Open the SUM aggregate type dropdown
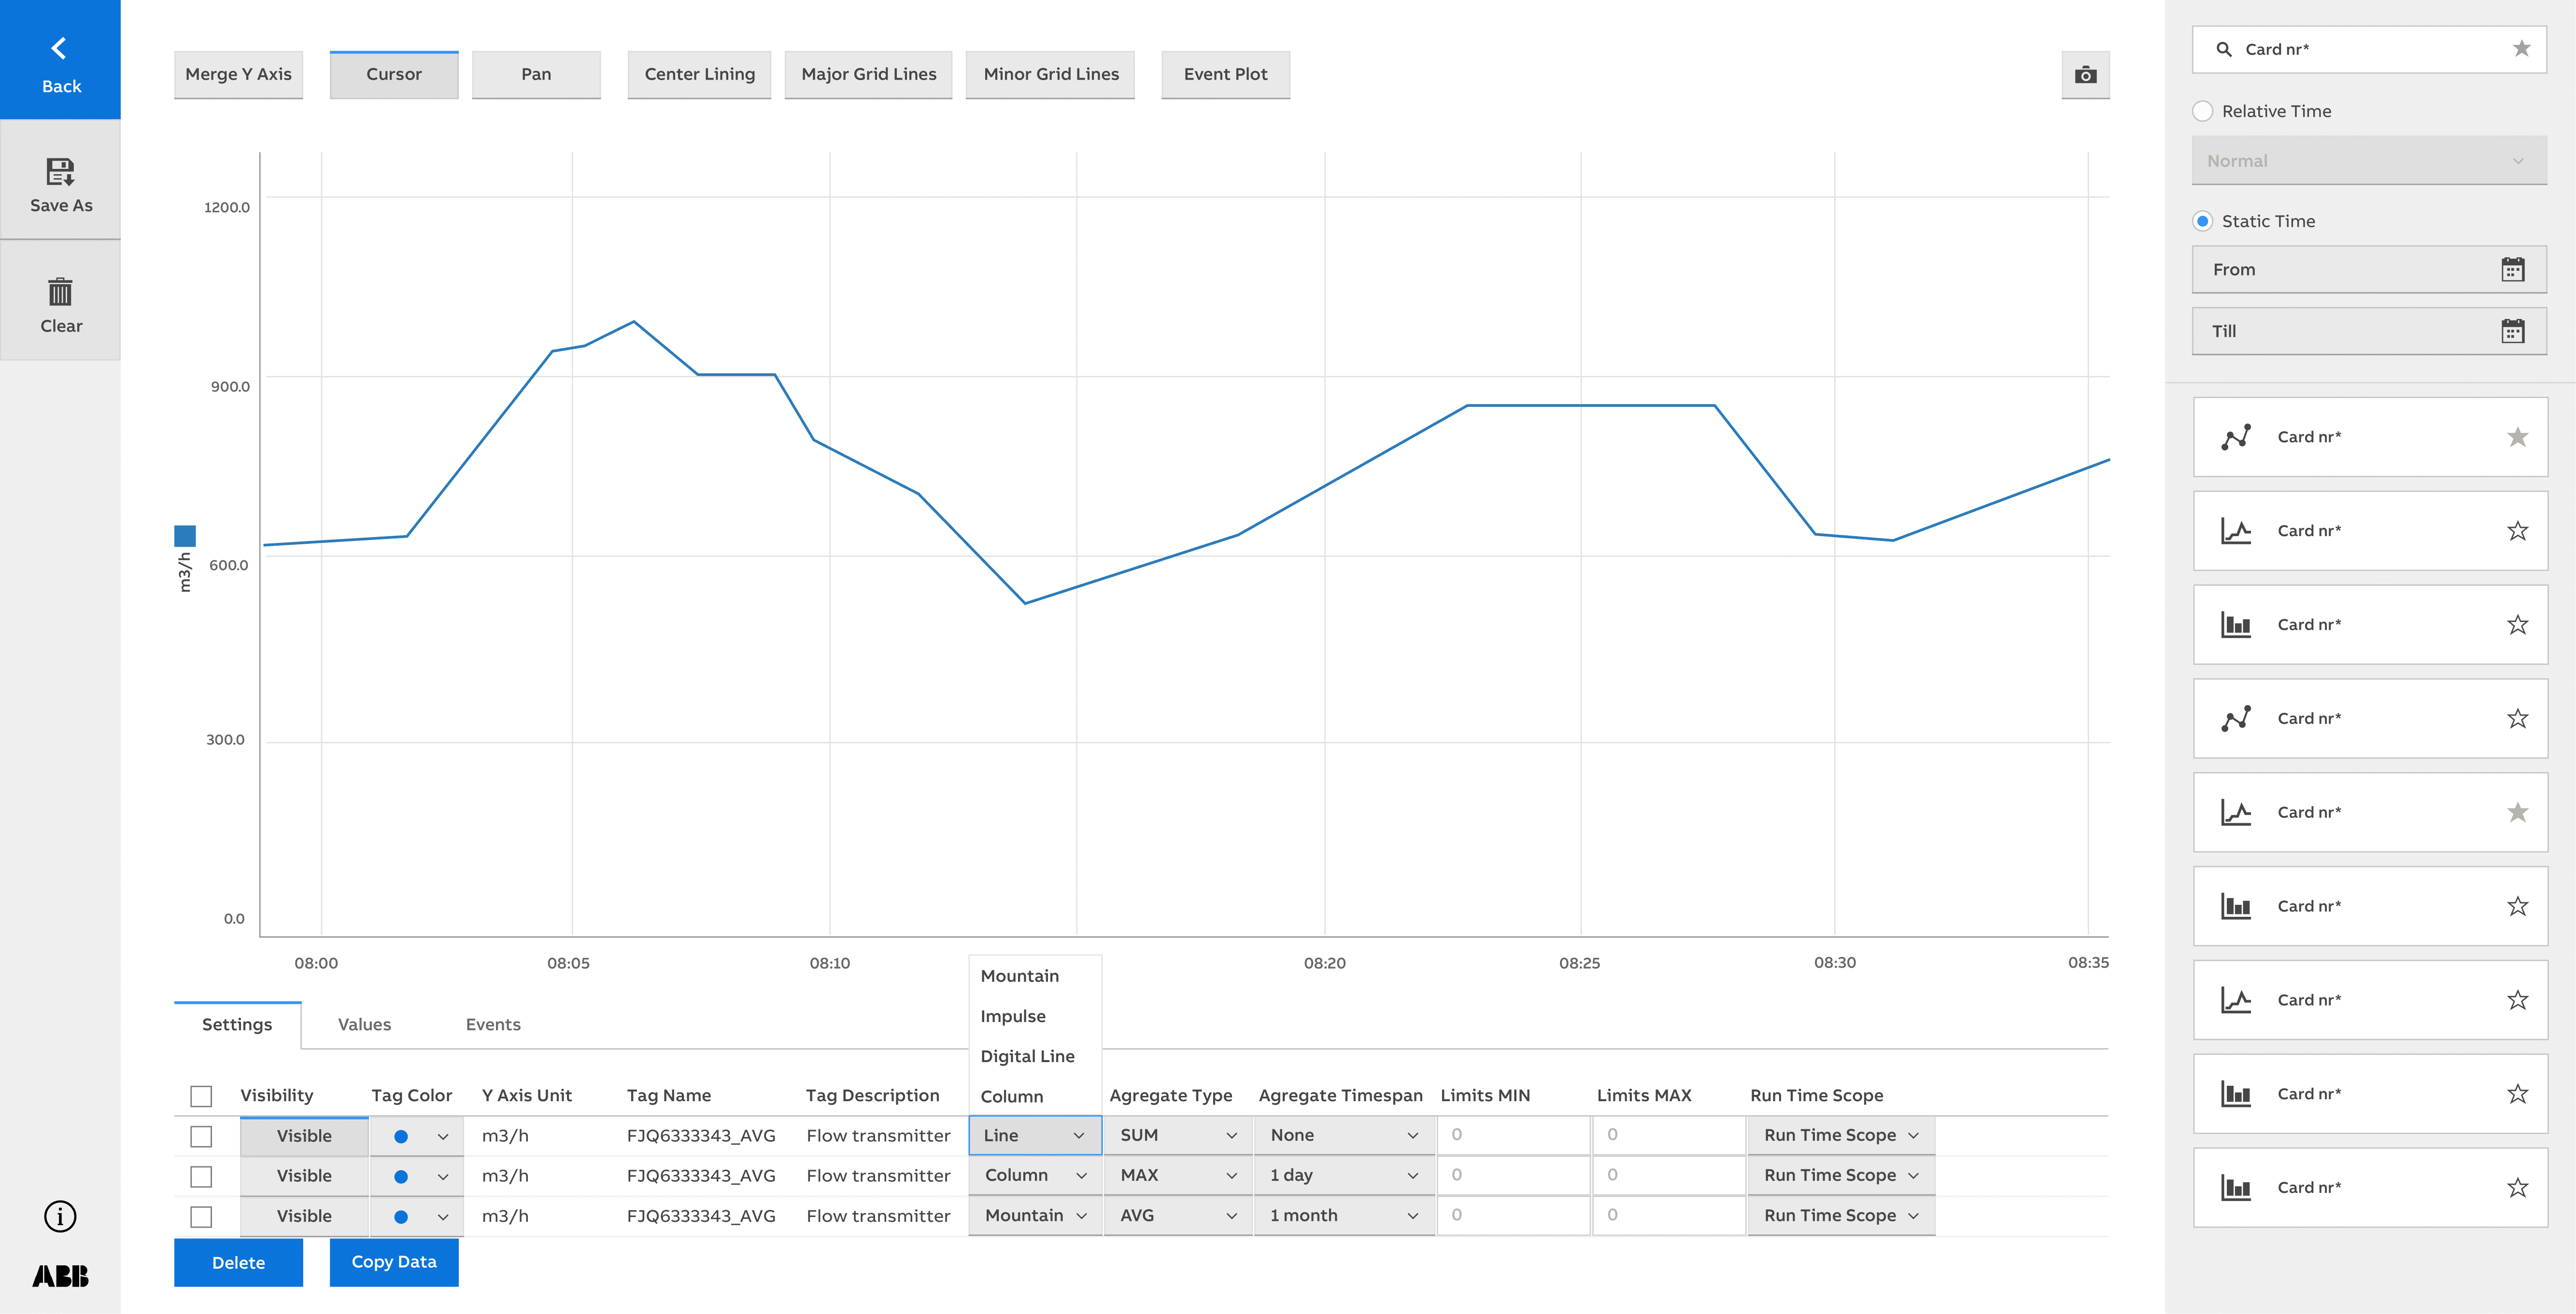This screenshot has height=1314, width=2576. tap(1177, 1135)
